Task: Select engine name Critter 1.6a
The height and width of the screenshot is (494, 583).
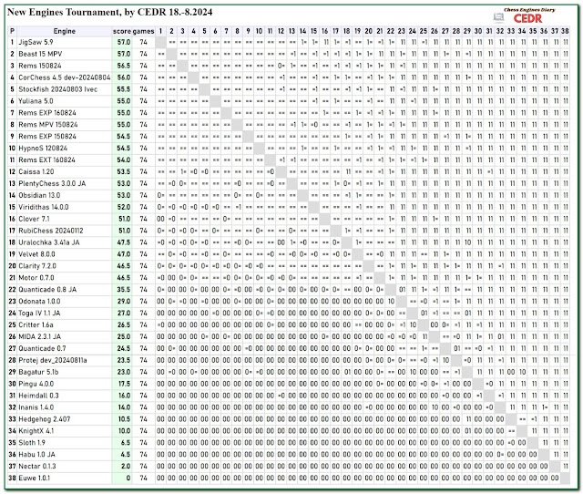Action: [x=36, y=324]
